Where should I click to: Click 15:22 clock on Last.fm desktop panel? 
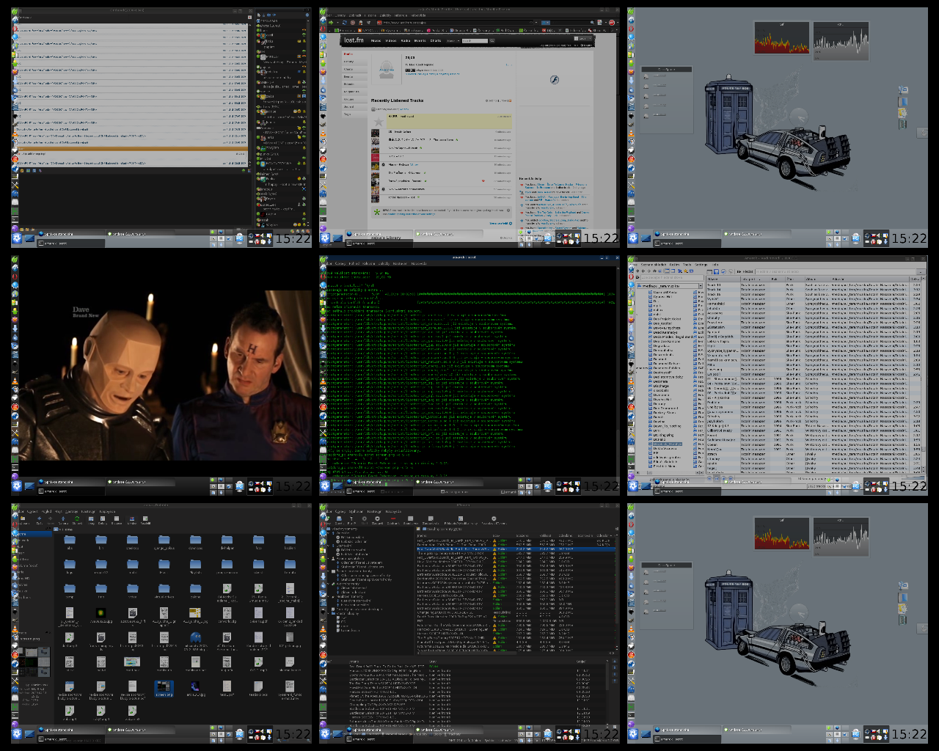click(602, 238)
